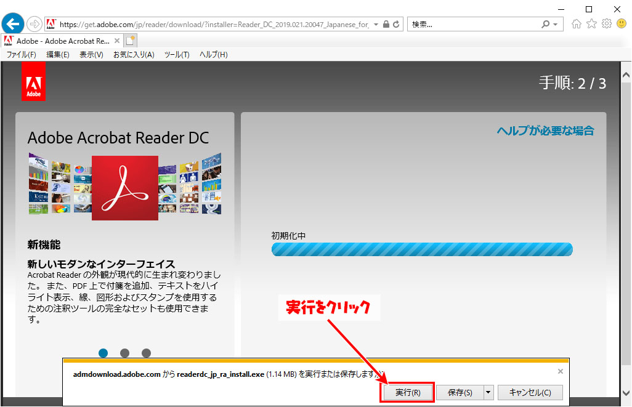Click the 新機能 heading
This screenshot has height=407, width=632.
pos(44,244)
